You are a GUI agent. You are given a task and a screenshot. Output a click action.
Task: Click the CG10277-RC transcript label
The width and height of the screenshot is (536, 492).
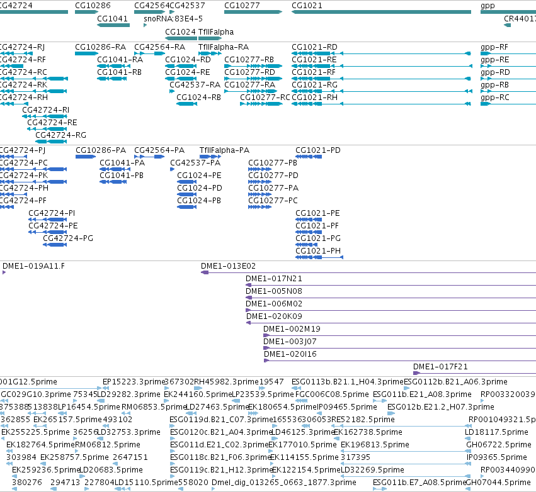(x=265, y=98)
